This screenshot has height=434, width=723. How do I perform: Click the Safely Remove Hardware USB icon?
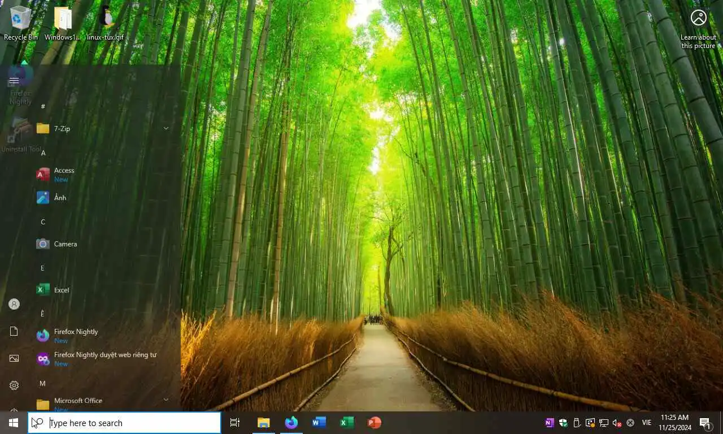click(577, 423)
